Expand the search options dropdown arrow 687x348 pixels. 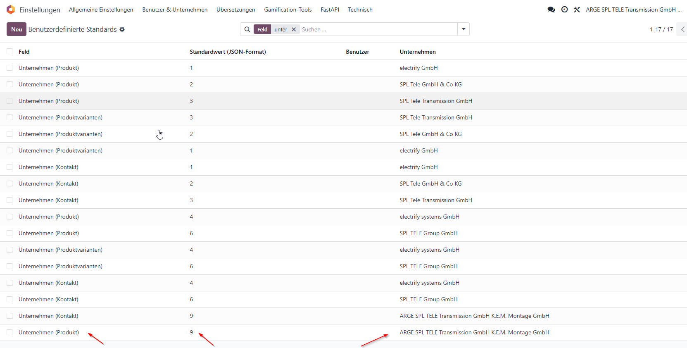click(x=464, y=29)
